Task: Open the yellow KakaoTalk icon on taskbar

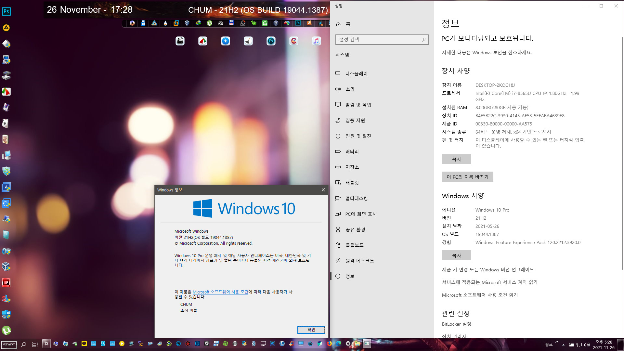Action: tap(84, 344)
